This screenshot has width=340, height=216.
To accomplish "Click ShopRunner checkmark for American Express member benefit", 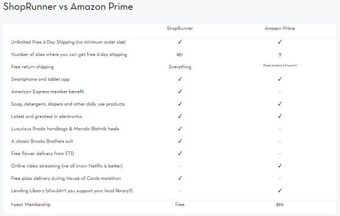I will pyautogui.click(x=180, y=92).
